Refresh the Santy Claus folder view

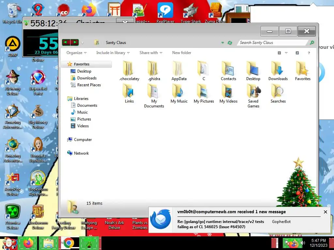click(230, 43)
